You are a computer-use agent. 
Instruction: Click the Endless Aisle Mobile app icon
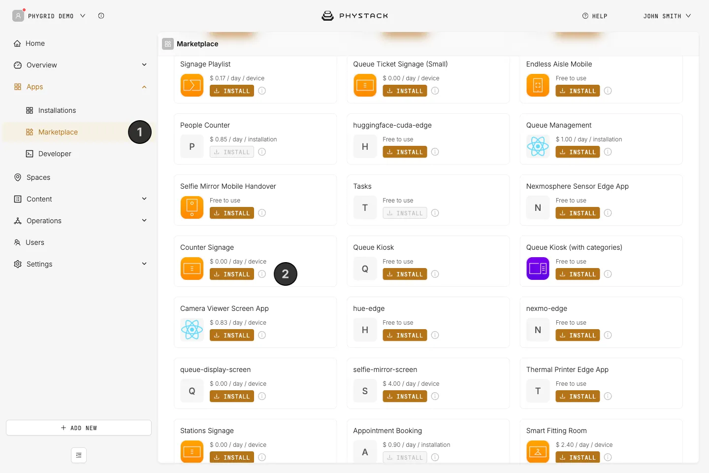tap(538, 85)
